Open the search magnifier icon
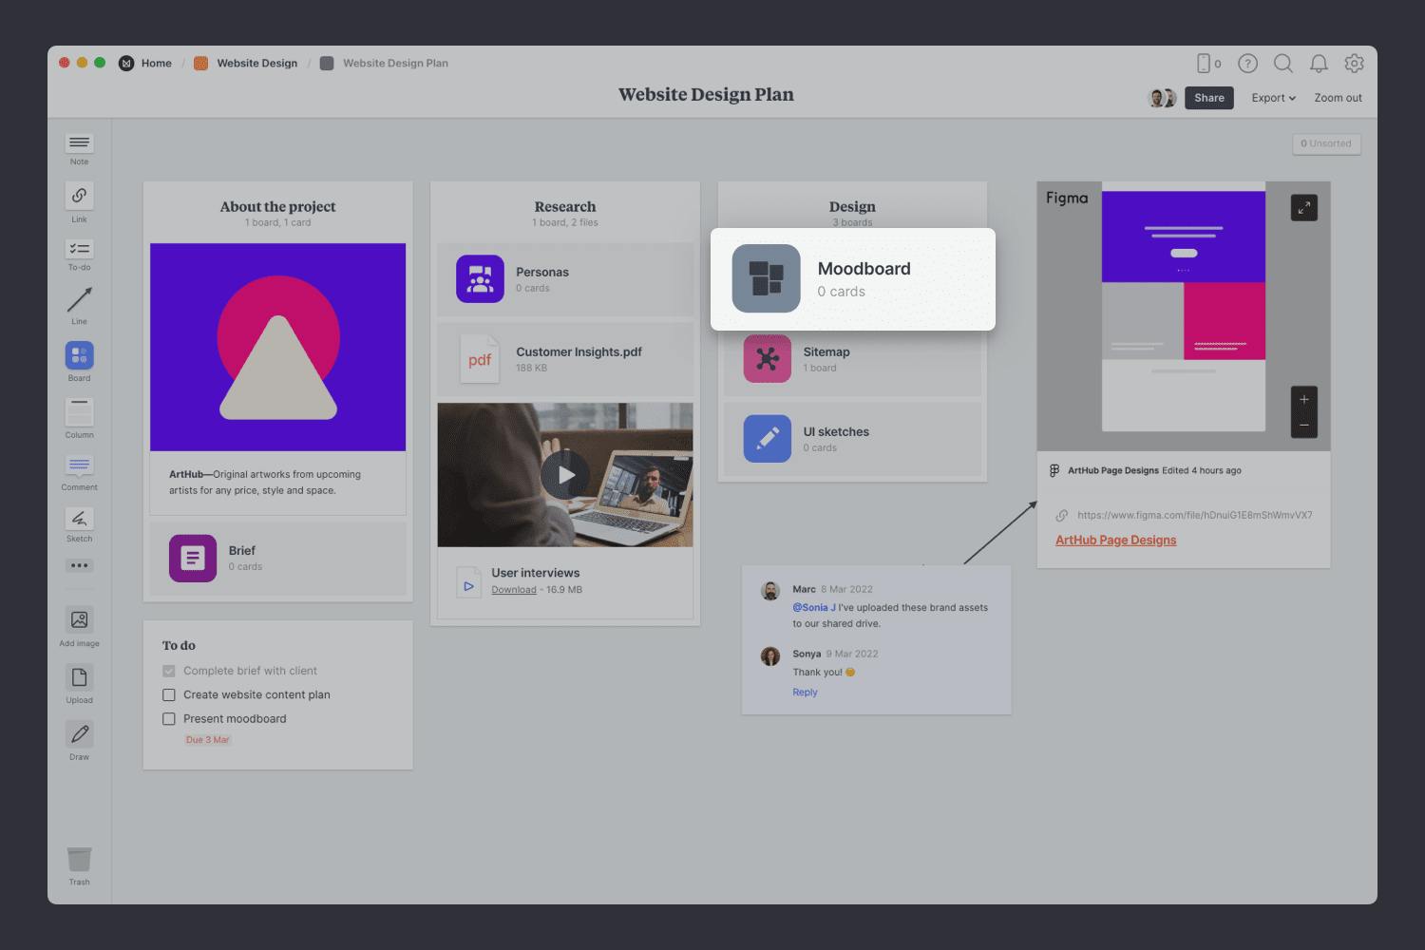The width and height of the screenshot is (1425, 950). [x=1282, y=64]
